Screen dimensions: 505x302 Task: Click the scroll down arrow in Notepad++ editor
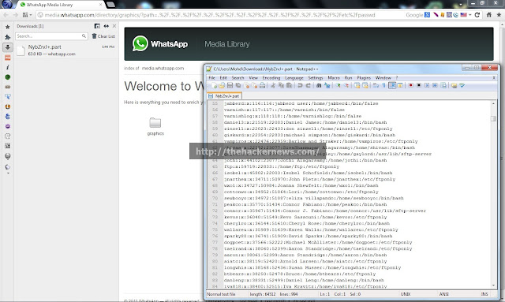click(x=493, y=285)
